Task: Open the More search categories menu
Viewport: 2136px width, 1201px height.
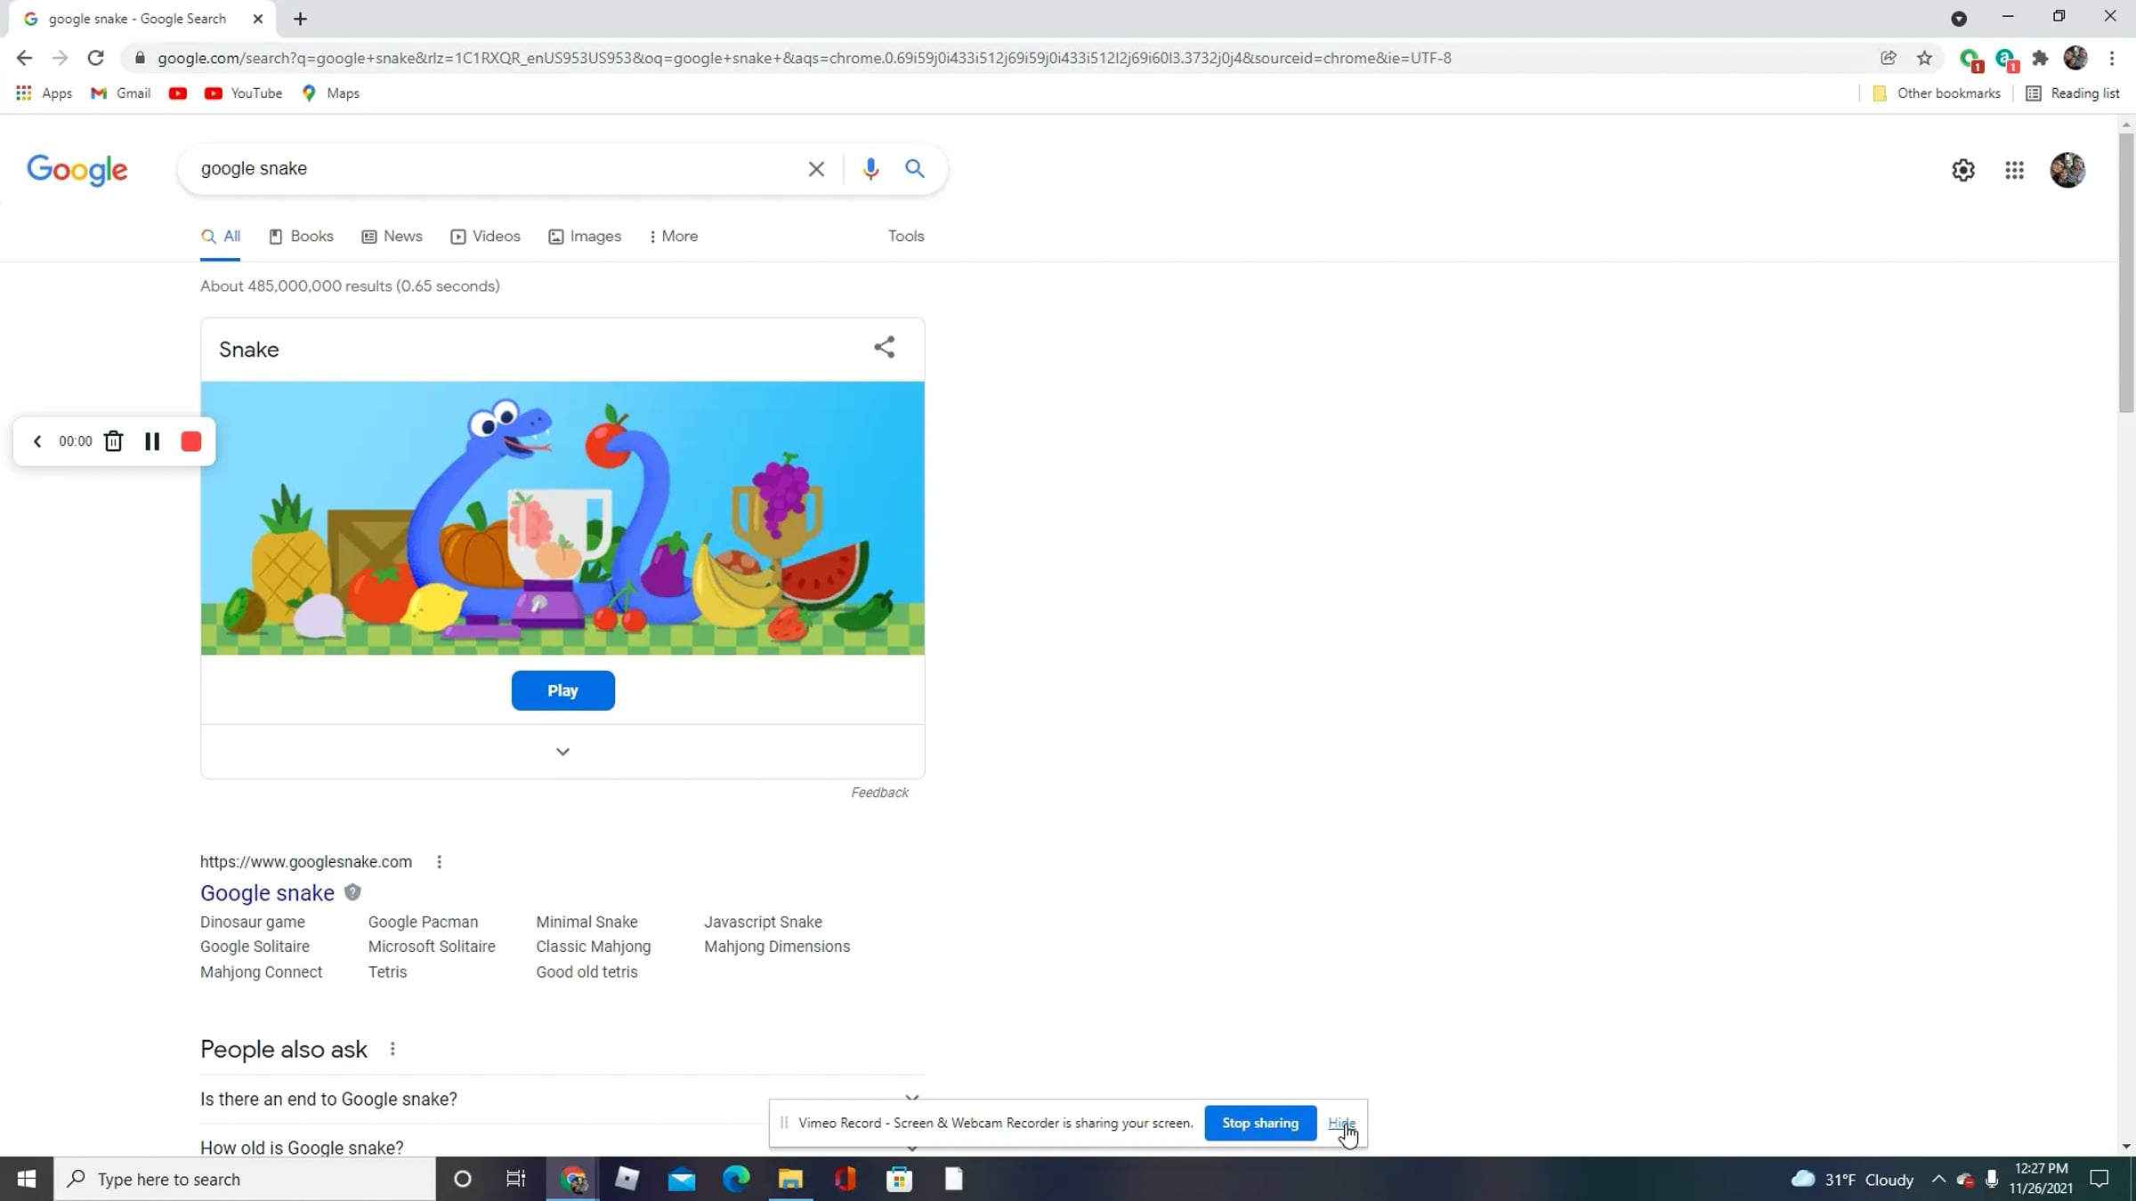Action: (x=674, y=237)
